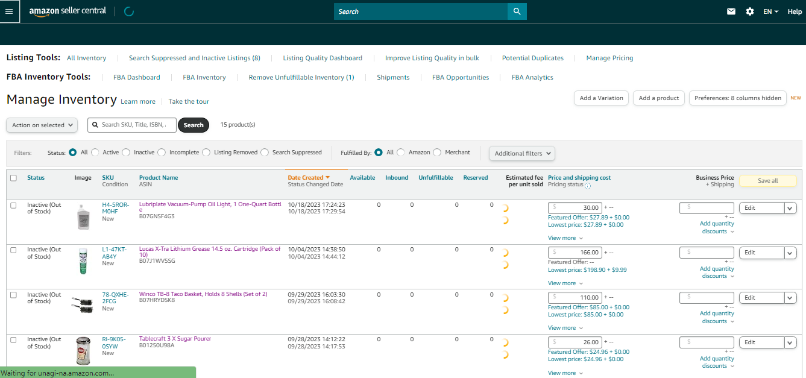
Task: Click the Lucas X-Tra Lithium Grease product image
Action: 83,261
